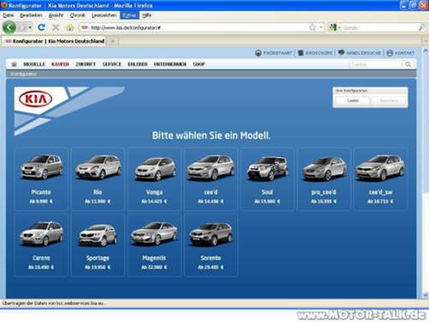Click the Konfigurator breadcrumb text
The image size is (429, 322).
point(23,74)
